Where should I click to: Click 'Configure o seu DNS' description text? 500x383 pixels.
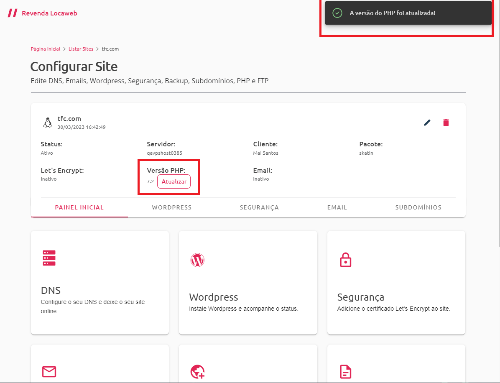(x=93, y=306)
